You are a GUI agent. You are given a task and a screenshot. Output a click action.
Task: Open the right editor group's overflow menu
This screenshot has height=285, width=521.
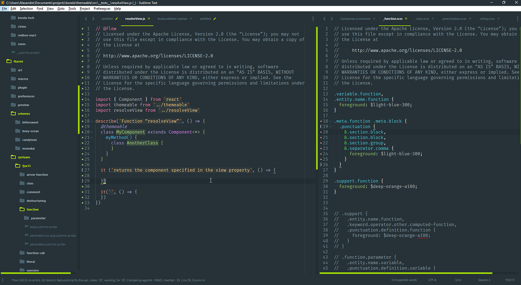tap(517, 18)
